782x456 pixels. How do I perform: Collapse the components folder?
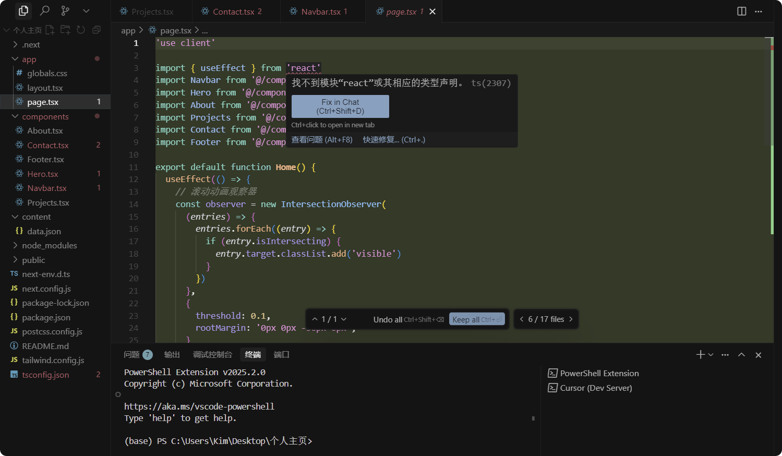(45, 116)
